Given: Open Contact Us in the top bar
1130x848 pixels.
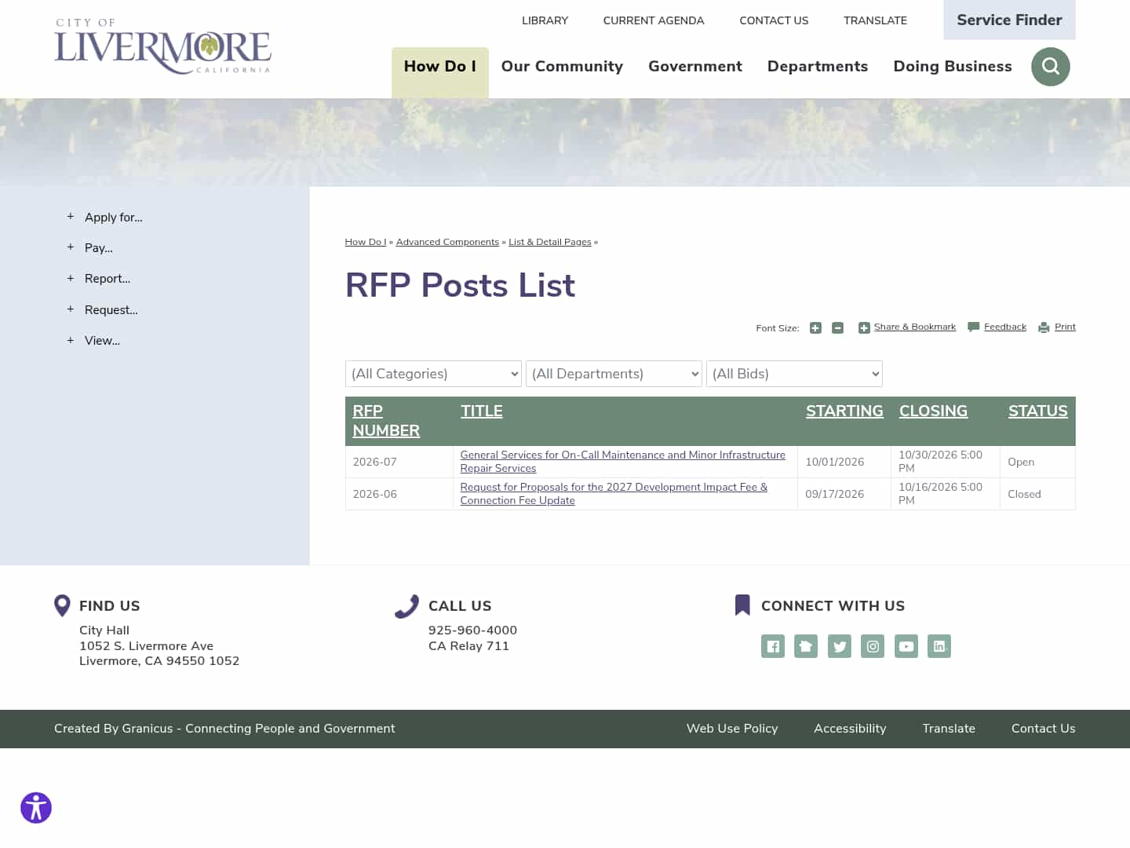Looking at the screenshot, I should click(774, 20).
